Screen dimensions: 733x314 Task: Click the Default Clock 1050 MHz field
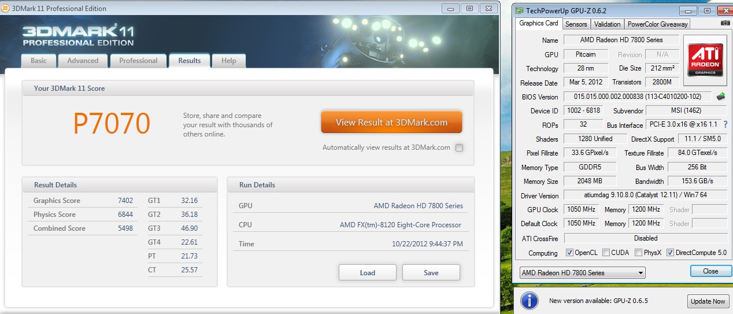582,223
